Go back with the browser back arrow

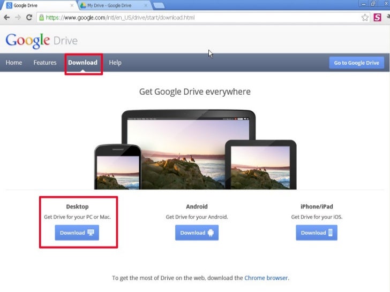pyautogui.click(x=7, y=17)
